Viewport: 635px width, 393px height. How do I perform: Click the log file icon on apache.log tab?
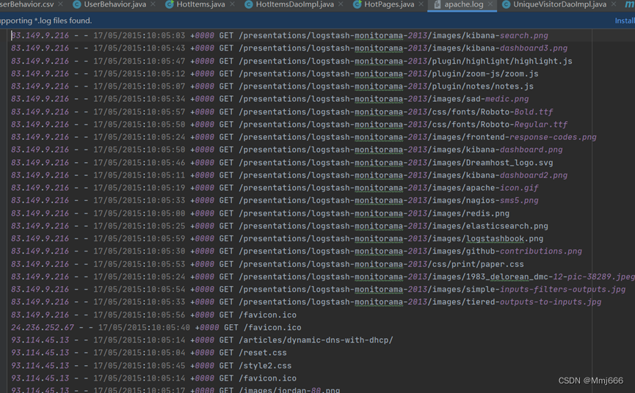pos(436,4)
